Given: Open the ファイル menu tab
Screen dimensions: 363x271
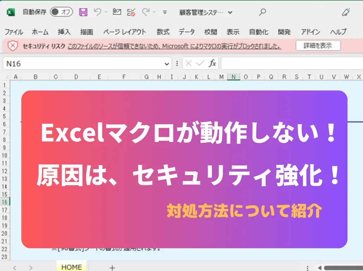Looking at the screenshot, I should click(x=14, y=32).
